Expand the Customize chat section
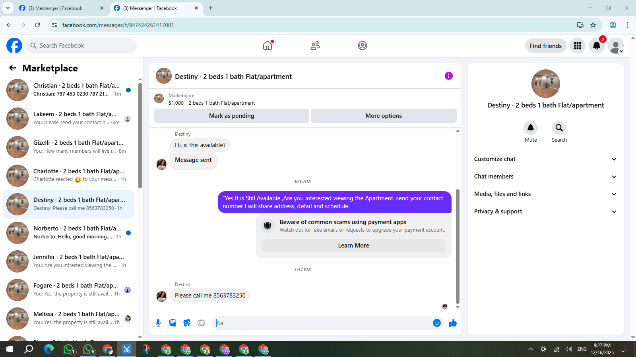Image resolution: width=636 pixels, height=357 pixels. (546, 159)
